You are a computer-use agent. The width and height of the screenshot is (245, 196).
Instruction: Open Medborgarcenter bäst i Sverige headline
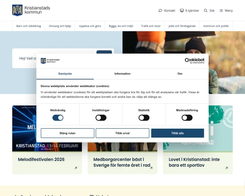122,162
